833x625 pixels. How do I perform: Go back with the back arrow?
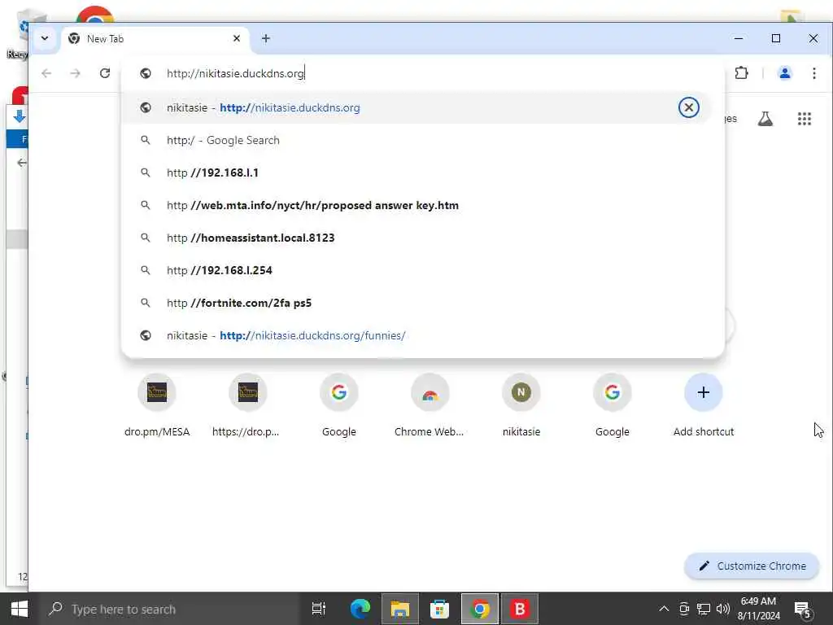46,73
